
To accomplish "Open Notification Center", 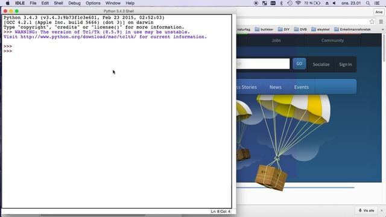I will click(377, 3).
